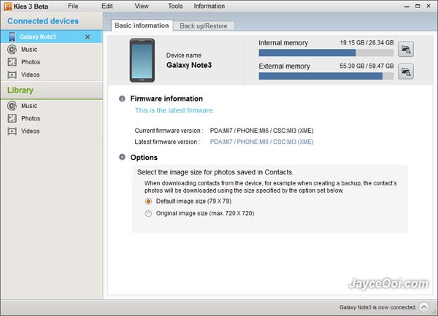This screenshot has width=438, height=316.
Task: Click the device name Galaxy Note3 text
Action: click(189, 65)
